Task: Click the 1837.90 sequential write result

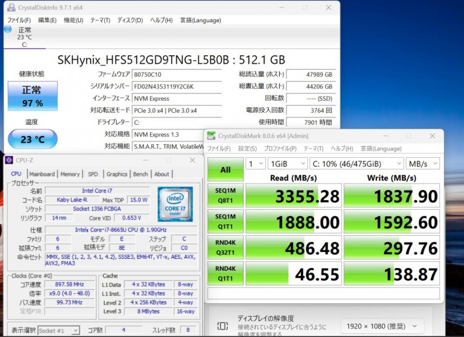Action: click(x=392, y=196)
